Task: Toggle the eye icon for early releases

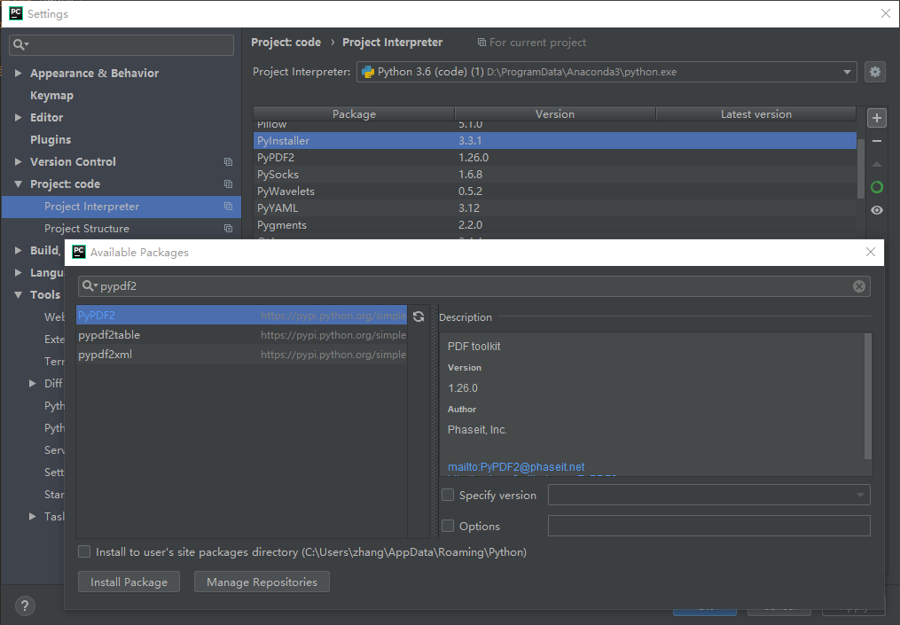Action: click(876, 210)
